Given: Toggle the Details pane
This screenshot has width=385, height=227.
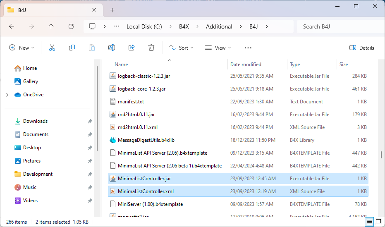Looking at the screenshot, I should click(x=362, y=48).
